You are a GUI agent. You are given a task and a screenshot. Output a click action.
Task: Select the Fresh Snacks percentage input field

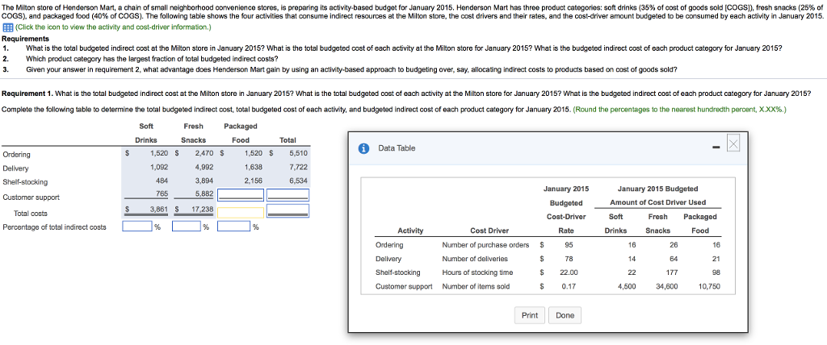187,227
